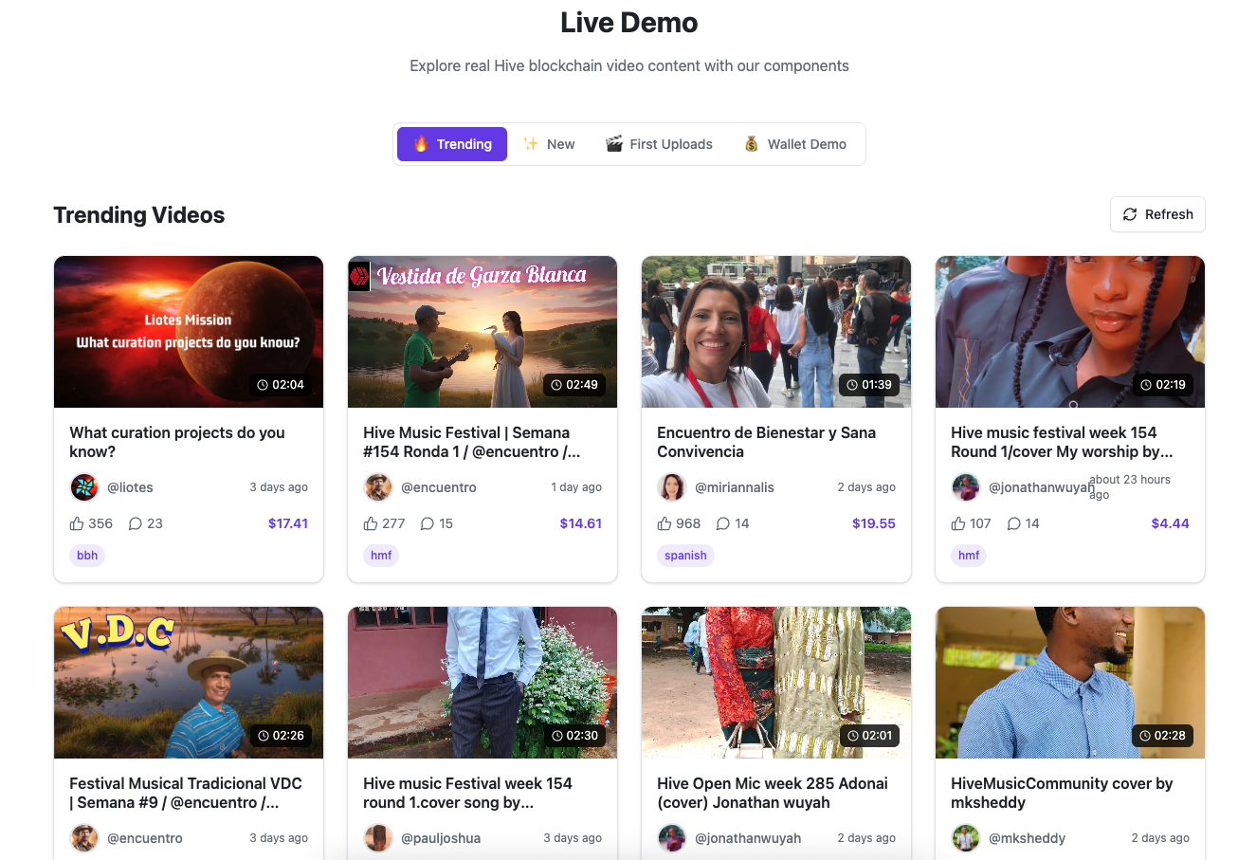The height and width of the screenshot is (860, 1238).
Task: Open the Wallet Demo tab
Action: click(795, 144)
